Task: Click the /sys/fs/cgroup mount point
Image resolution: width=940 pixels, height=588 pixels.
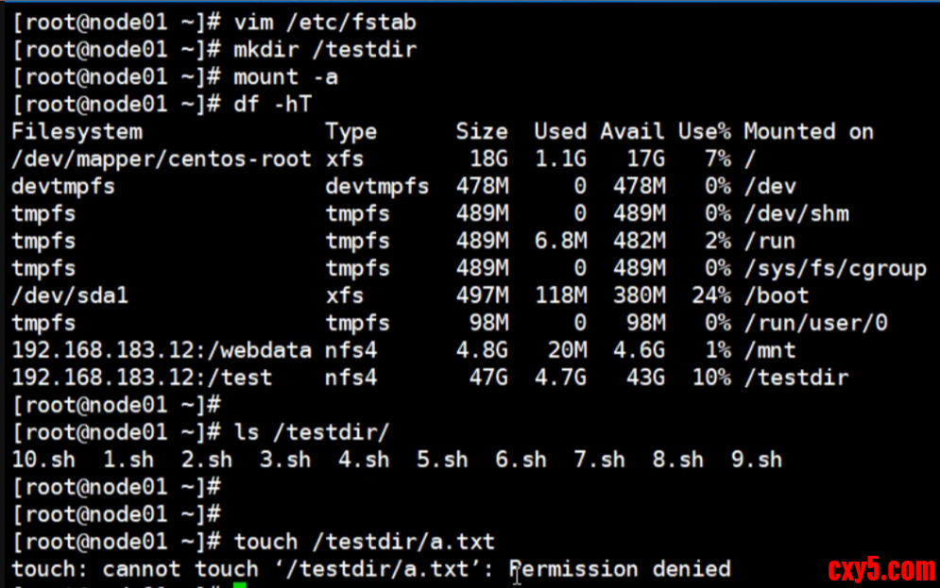Action: click(x=834, y=268)
